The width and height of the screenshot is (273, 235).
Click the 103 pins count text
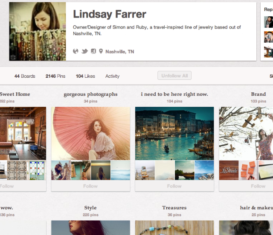(258, 101)
